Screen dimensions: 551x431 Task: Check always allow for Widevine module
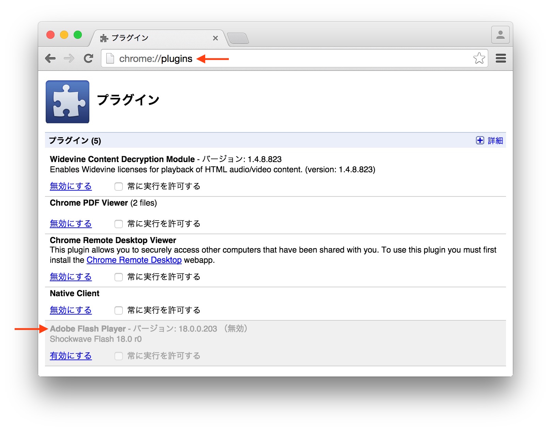coord(119,187)
